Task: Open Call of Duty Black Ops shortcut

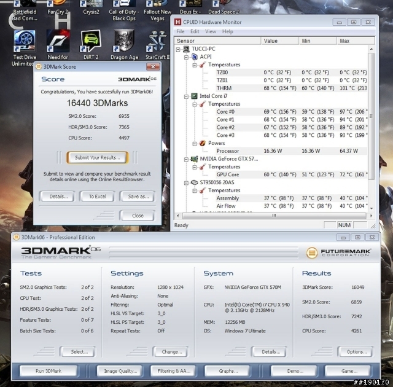Action: (124, 10)
